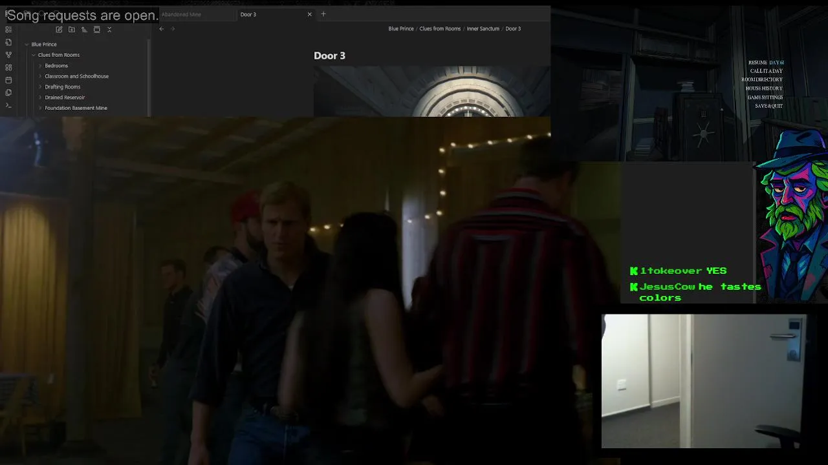This screenshot has width=828, height=465.
Task: Expand the Drained Reservoir folder chevron
Action: 40,98
